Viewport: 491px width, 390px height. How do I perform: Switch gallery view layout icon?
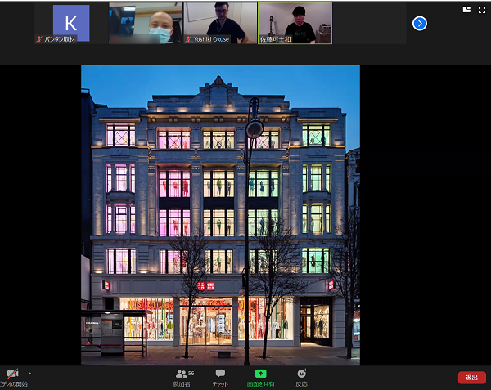pos(467,9)
